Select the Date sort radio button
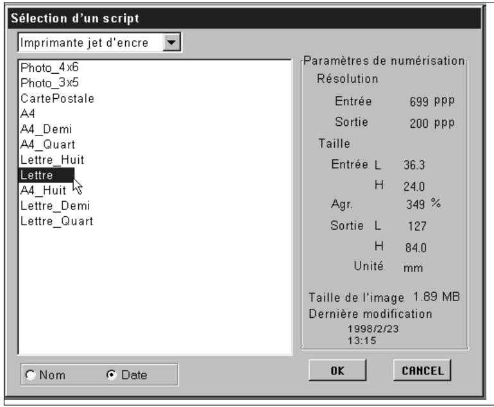Viewport: 494px width, 407px height. 111,375
